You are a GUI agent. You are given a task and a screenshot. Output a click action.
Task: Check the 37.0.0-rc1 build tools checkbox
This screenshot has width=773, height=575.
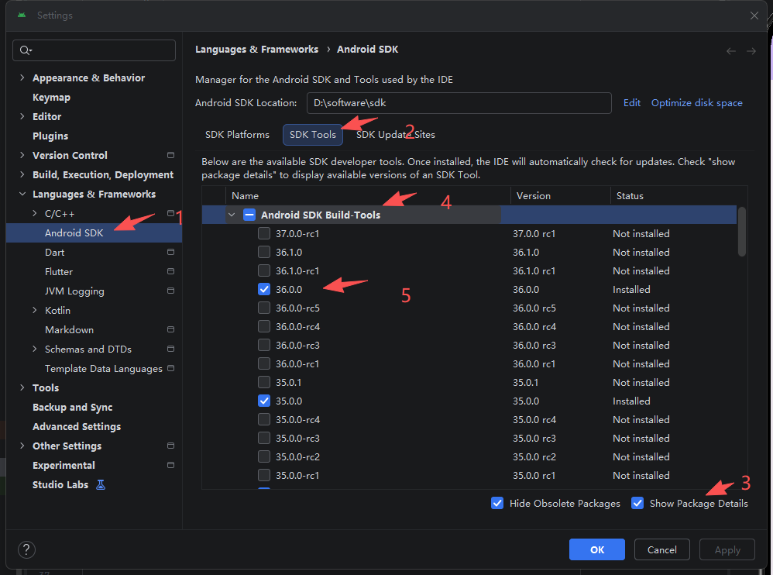coord(264,233)
